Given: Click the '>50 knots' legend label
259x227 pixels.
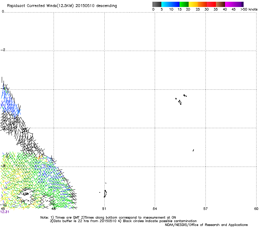Looking at the screenshot, I should point(249,9).
